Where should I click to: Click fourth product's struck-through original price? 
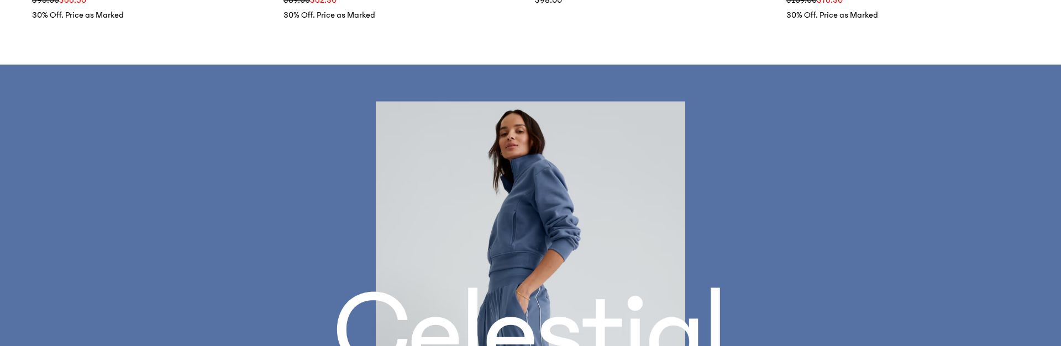(801, 2)
